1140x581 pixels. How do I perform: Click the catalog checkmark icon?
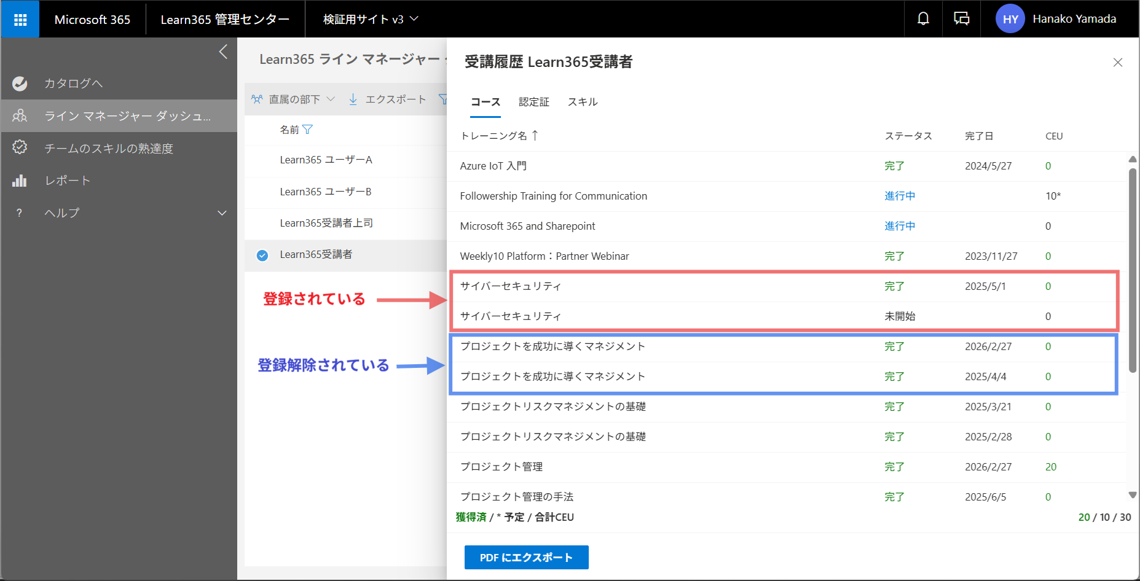click(20, 84)
